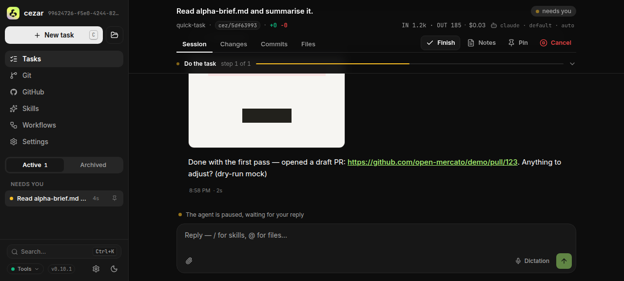Open the cez/5df63993 branch chip
The height and width of the screenshot is (281, 624).
coord(238,25)
